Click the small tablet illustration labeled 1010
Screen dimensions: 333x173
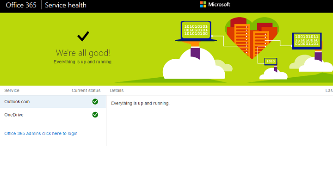pyautogui.click(x=271, y=62)
